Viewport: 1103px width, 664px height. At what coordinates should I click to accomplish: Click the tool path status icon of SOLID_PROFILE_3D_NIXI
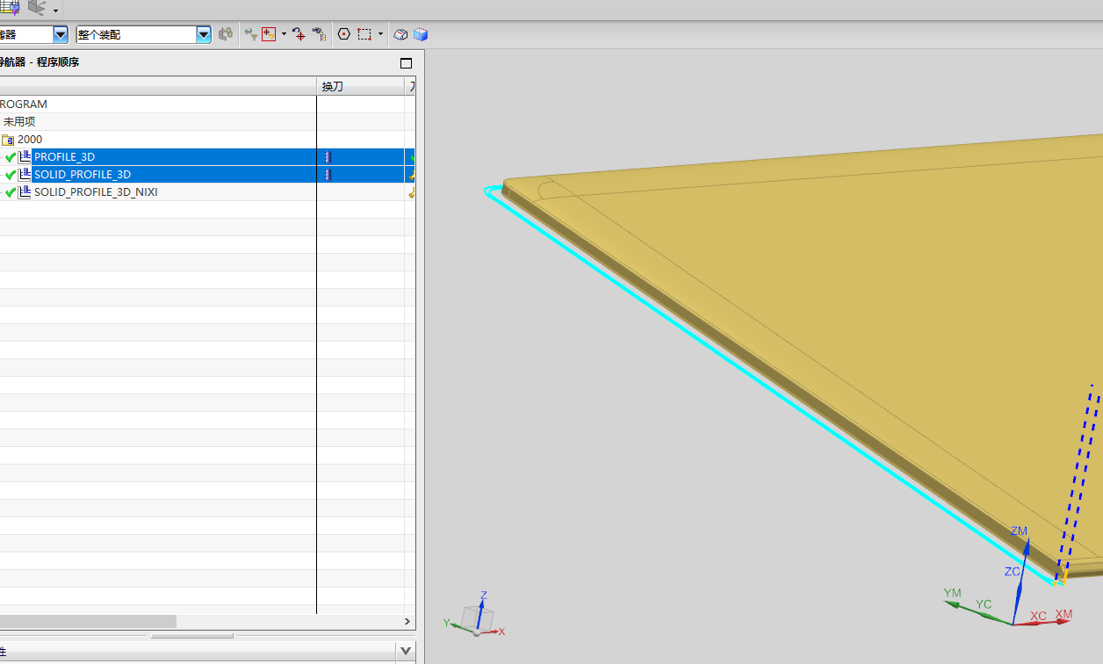click(411, 191)
